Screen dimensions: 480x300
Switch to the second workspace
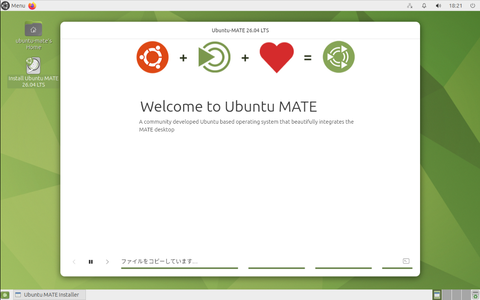[x=446, y=295]
